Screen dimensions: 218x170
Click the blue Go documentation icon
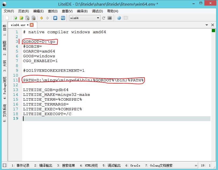(63, 18)
